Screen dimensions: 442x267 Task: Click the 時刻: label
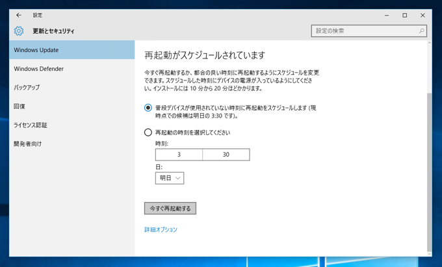pyautogui.click(x=161, y=144)
